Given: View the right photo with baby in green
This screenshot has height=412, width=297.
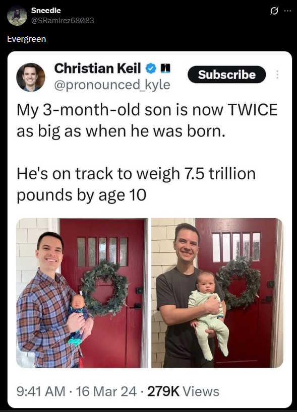Looking at the screenshot, I should 217,293.
